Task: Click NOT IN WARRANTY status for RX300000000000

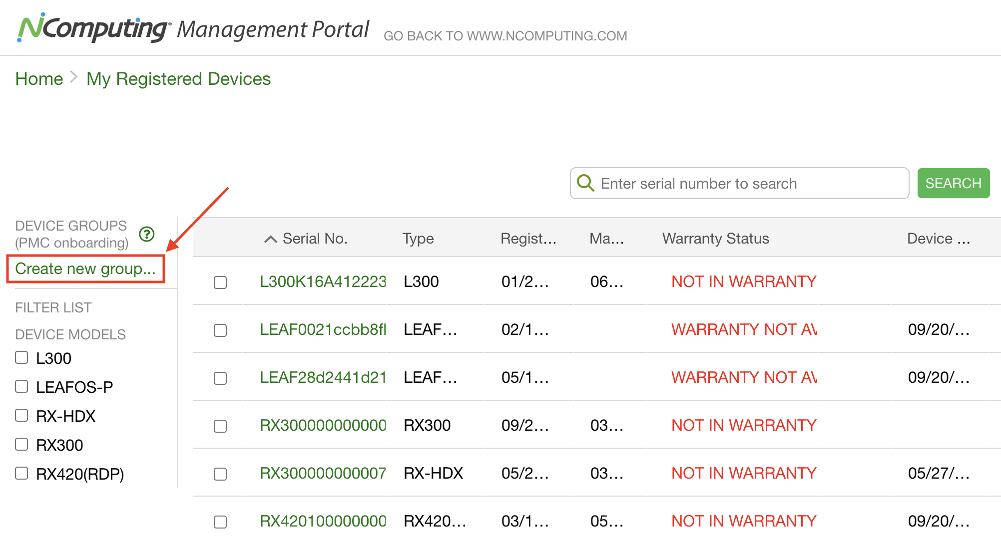Action: coord(744,425)
